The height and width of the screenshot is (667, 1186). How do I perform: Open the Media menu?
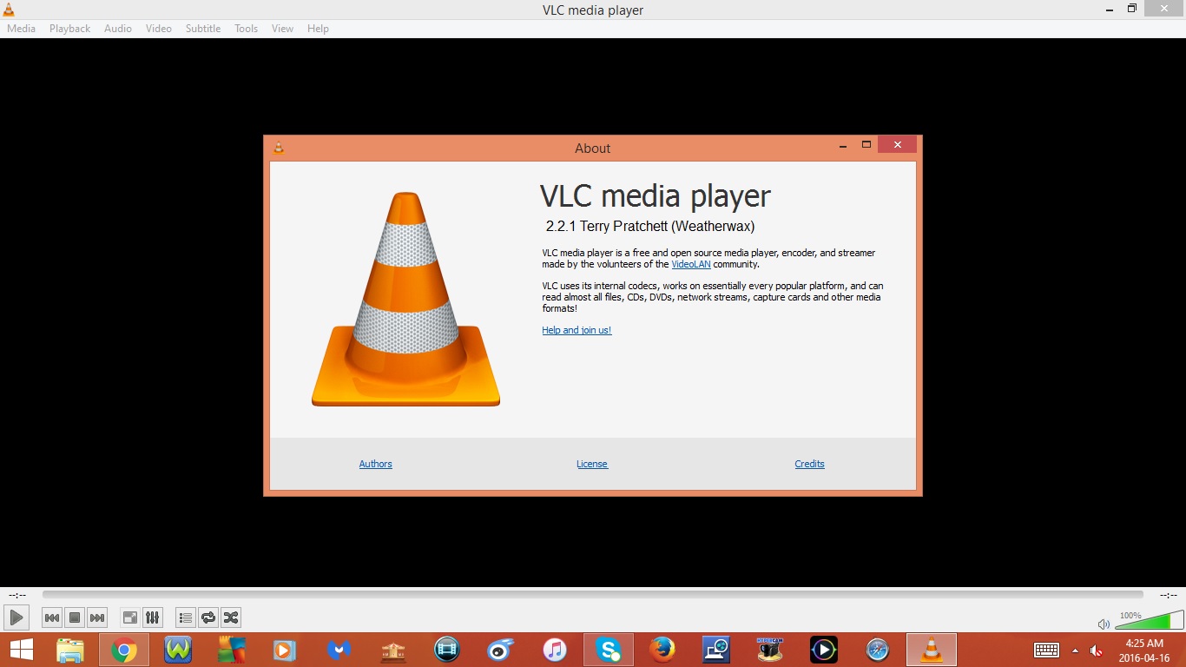(x=22, y=29)
